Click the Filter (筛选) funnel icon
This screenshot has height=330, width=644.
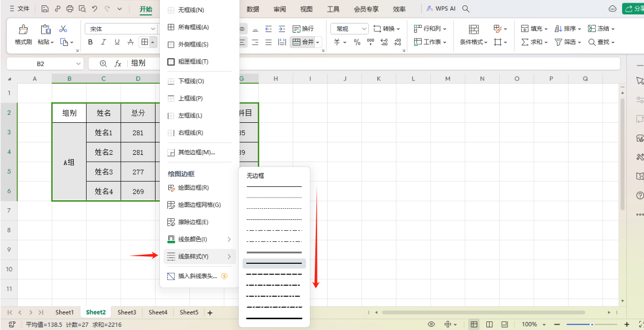pyautogui.click(x=558, y=42)
